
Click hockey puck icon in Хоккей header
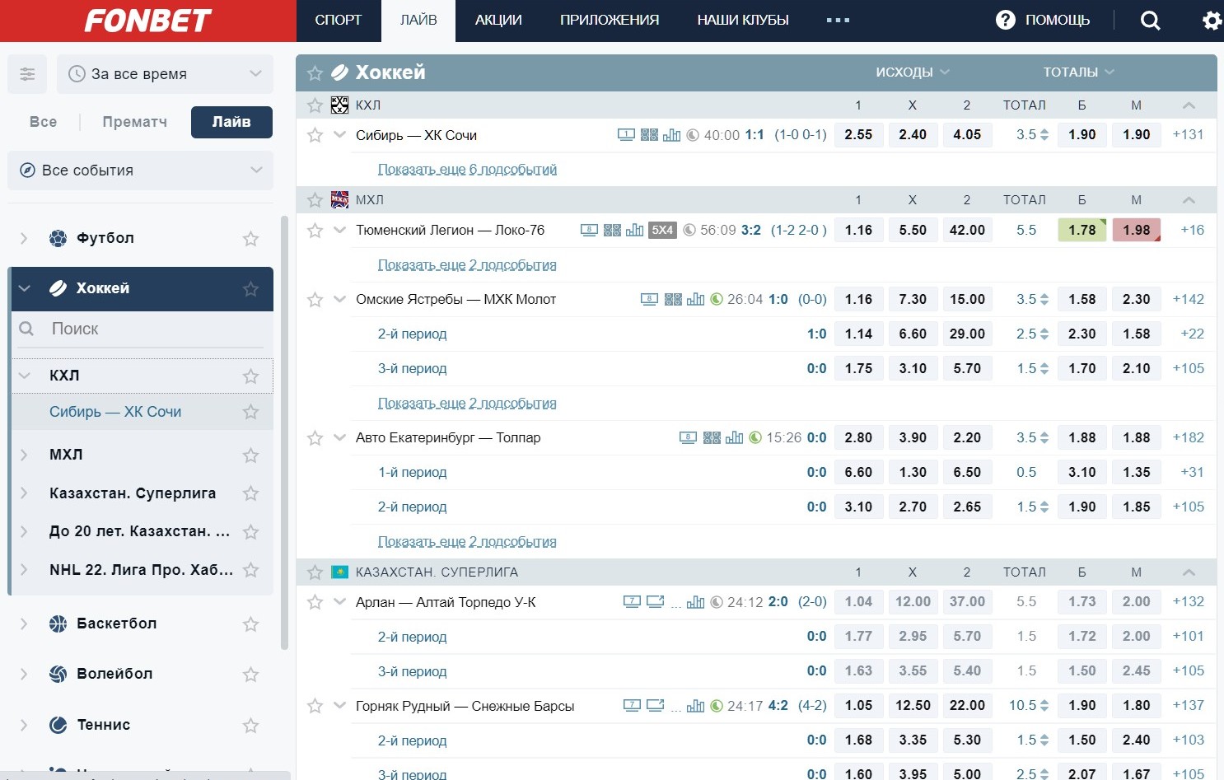coord(339,72)
